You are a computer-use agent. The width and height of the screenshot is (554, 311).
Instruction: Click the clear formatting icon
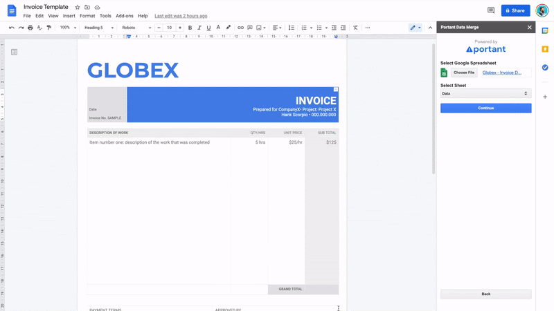coord(355,28)
